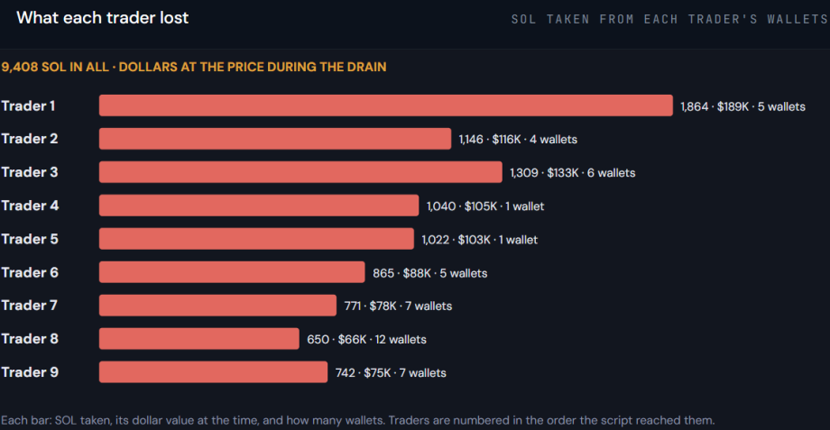Click the Trader 1 red bar
The height and width of the screenshot is (430, 830).
(386, 105)
